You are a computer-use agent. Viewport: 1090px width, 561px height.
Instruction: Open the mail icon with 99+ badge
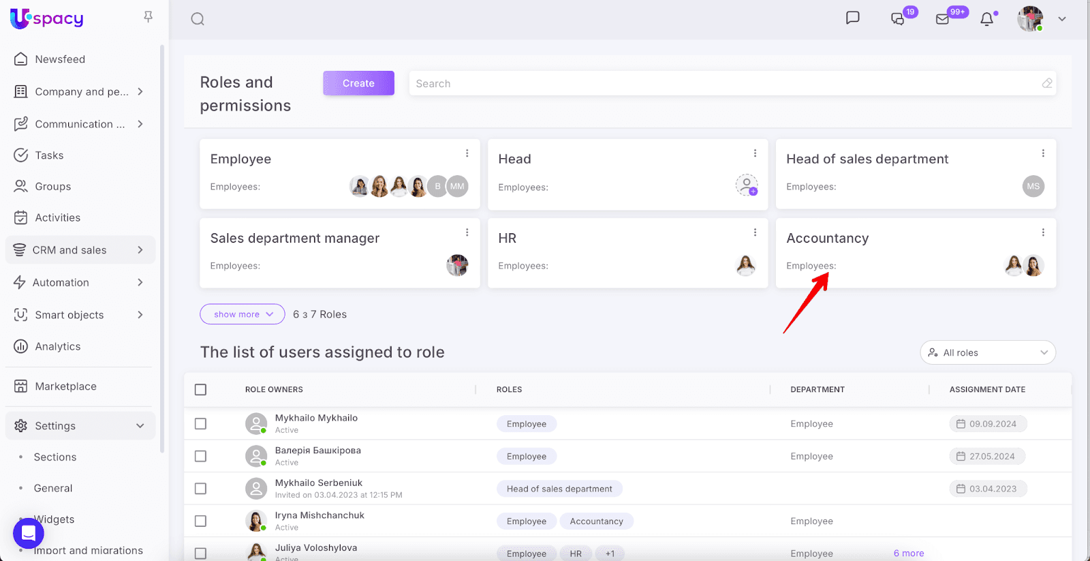coord(943,19)
